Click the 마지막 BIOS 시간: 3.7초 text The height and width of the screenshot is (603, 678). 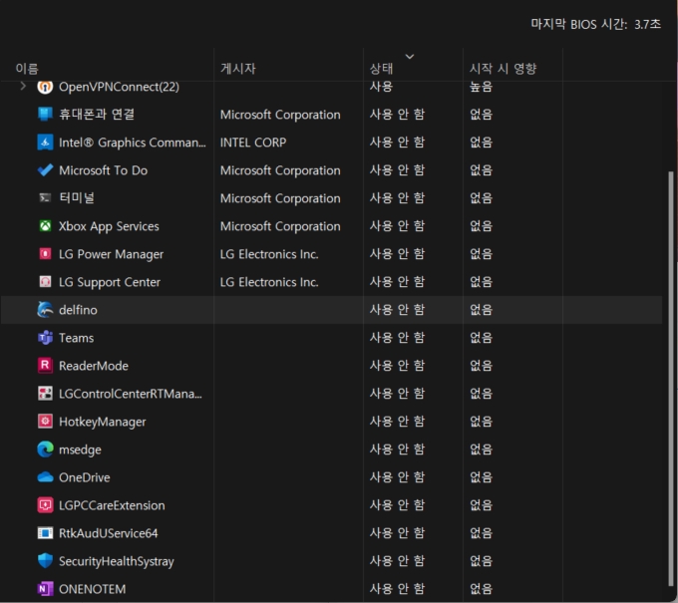tap(596, 24)
